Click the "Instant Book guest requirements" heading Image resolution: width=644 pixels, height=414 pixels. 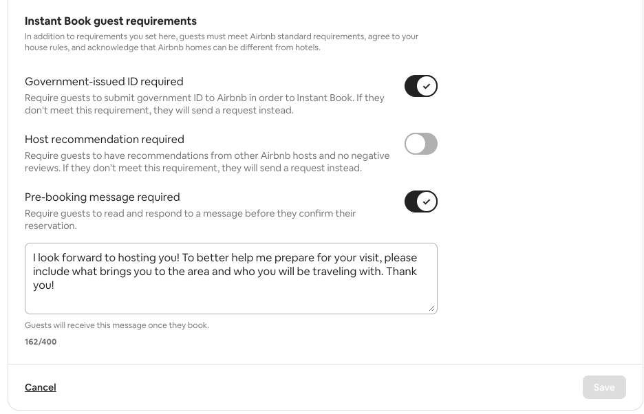point(111,21)
